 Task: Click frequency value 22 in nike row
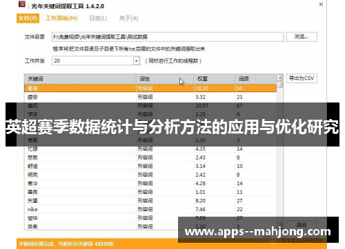[239, 209]
